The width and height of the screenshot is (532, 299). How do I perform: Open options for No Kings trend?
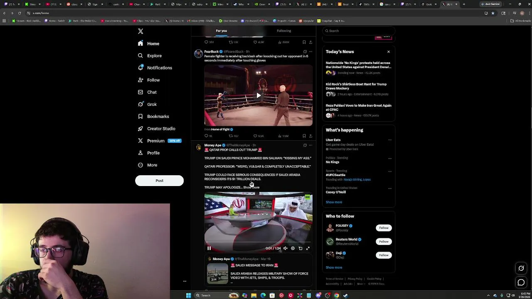click(390, 158)
